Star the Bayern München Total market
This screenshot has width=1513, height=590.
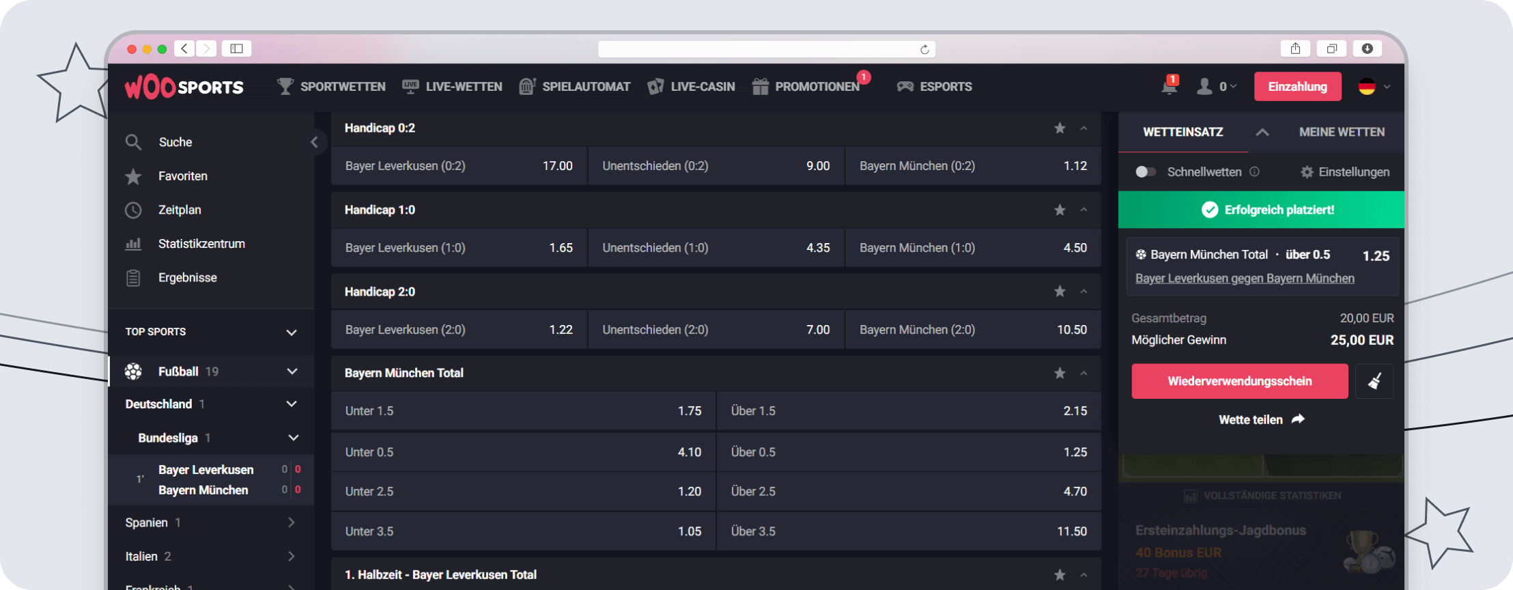1060,373
